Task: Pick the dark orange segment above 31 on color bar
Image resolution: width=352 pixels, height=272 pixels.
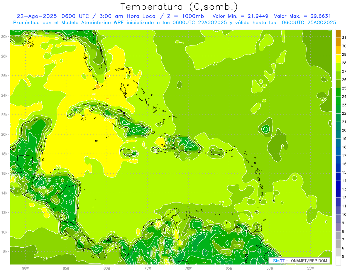Action: tap(338, 33)
